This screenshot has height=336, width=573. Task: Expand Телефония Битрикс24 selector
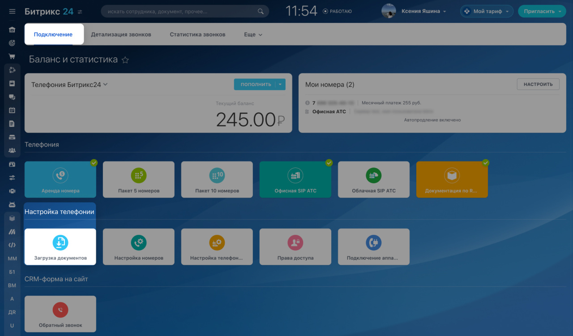tap(69, 84)
